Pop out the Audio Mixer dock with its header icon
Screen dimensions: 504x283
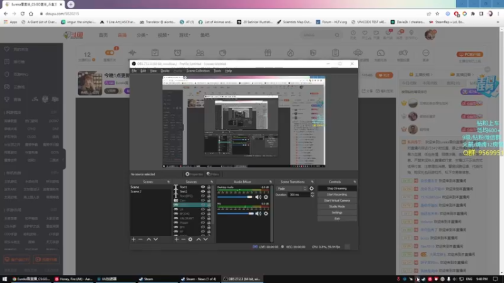(x=270, y=182)
